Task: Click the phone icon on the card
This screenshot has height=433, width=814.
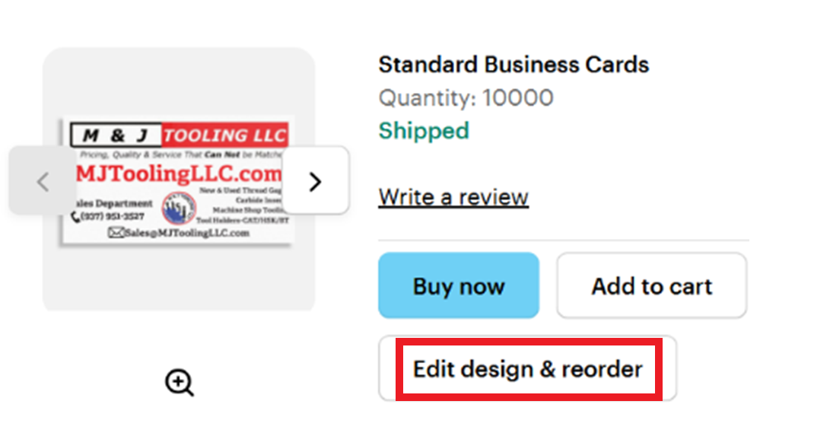Action: tap(75, 217)
